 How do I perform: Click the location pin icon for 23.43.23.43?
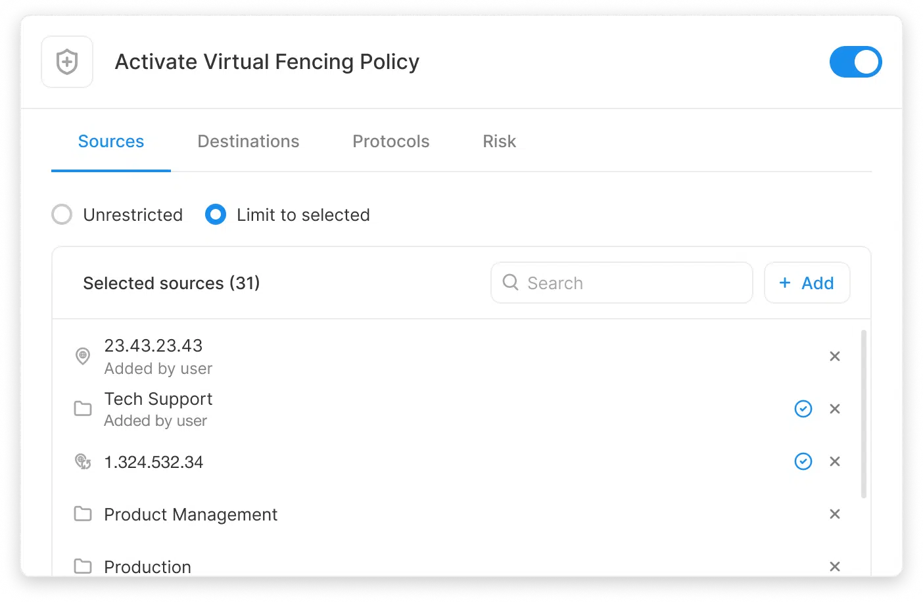[x=83, y=356]
